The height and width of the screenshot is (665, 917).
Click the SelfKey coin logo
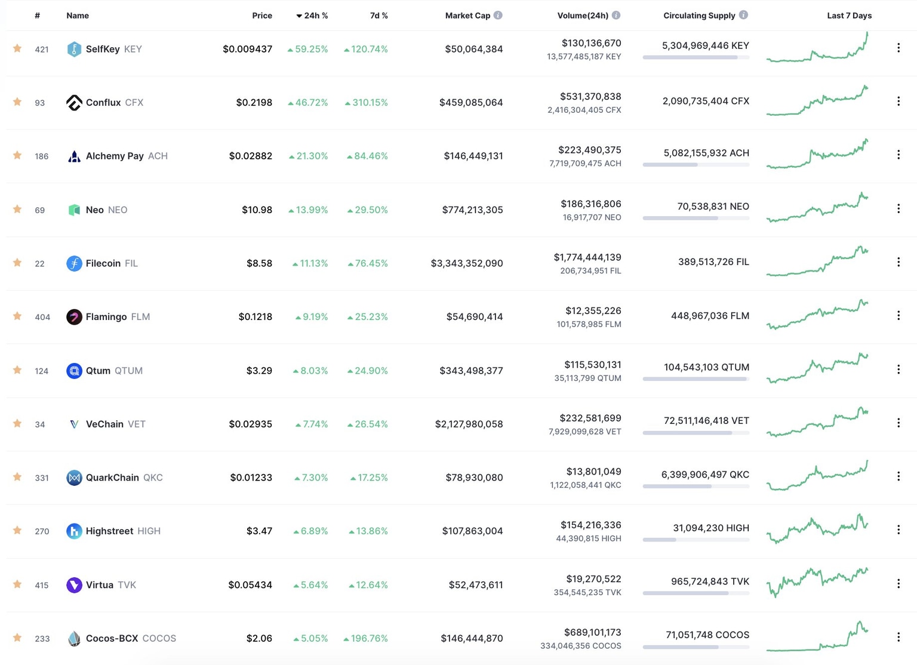point(73,49)
